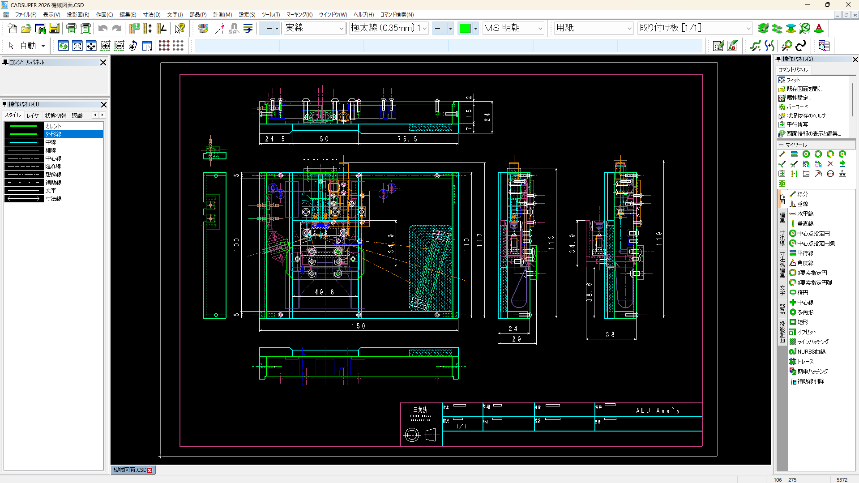
Task: Expand the 自動 selection mode dropdown arrow
Action: 43,46
